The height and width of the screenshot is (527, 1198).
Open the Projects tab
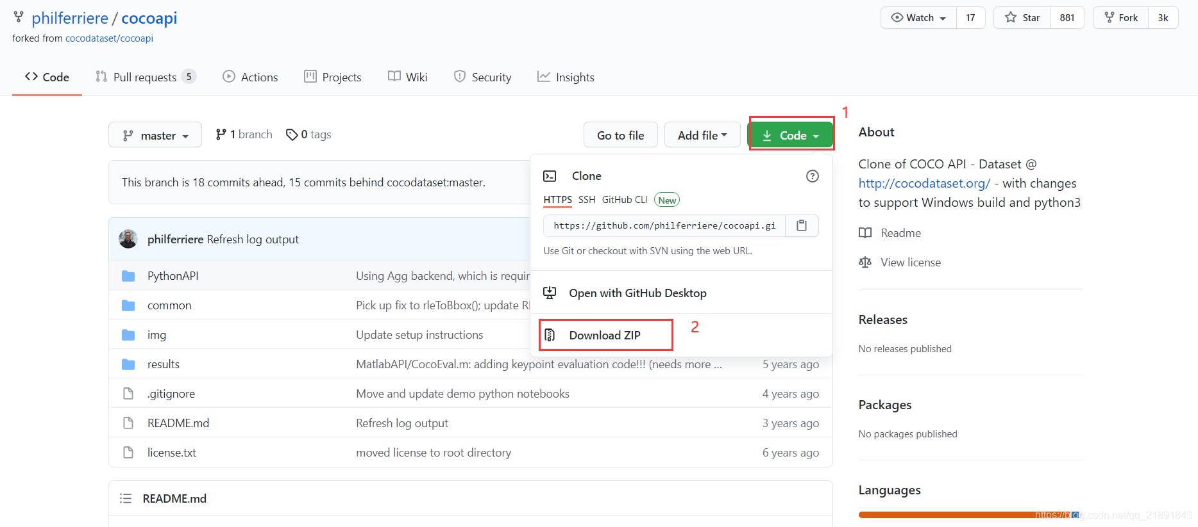pyautogui.click(x=333, y=77)
